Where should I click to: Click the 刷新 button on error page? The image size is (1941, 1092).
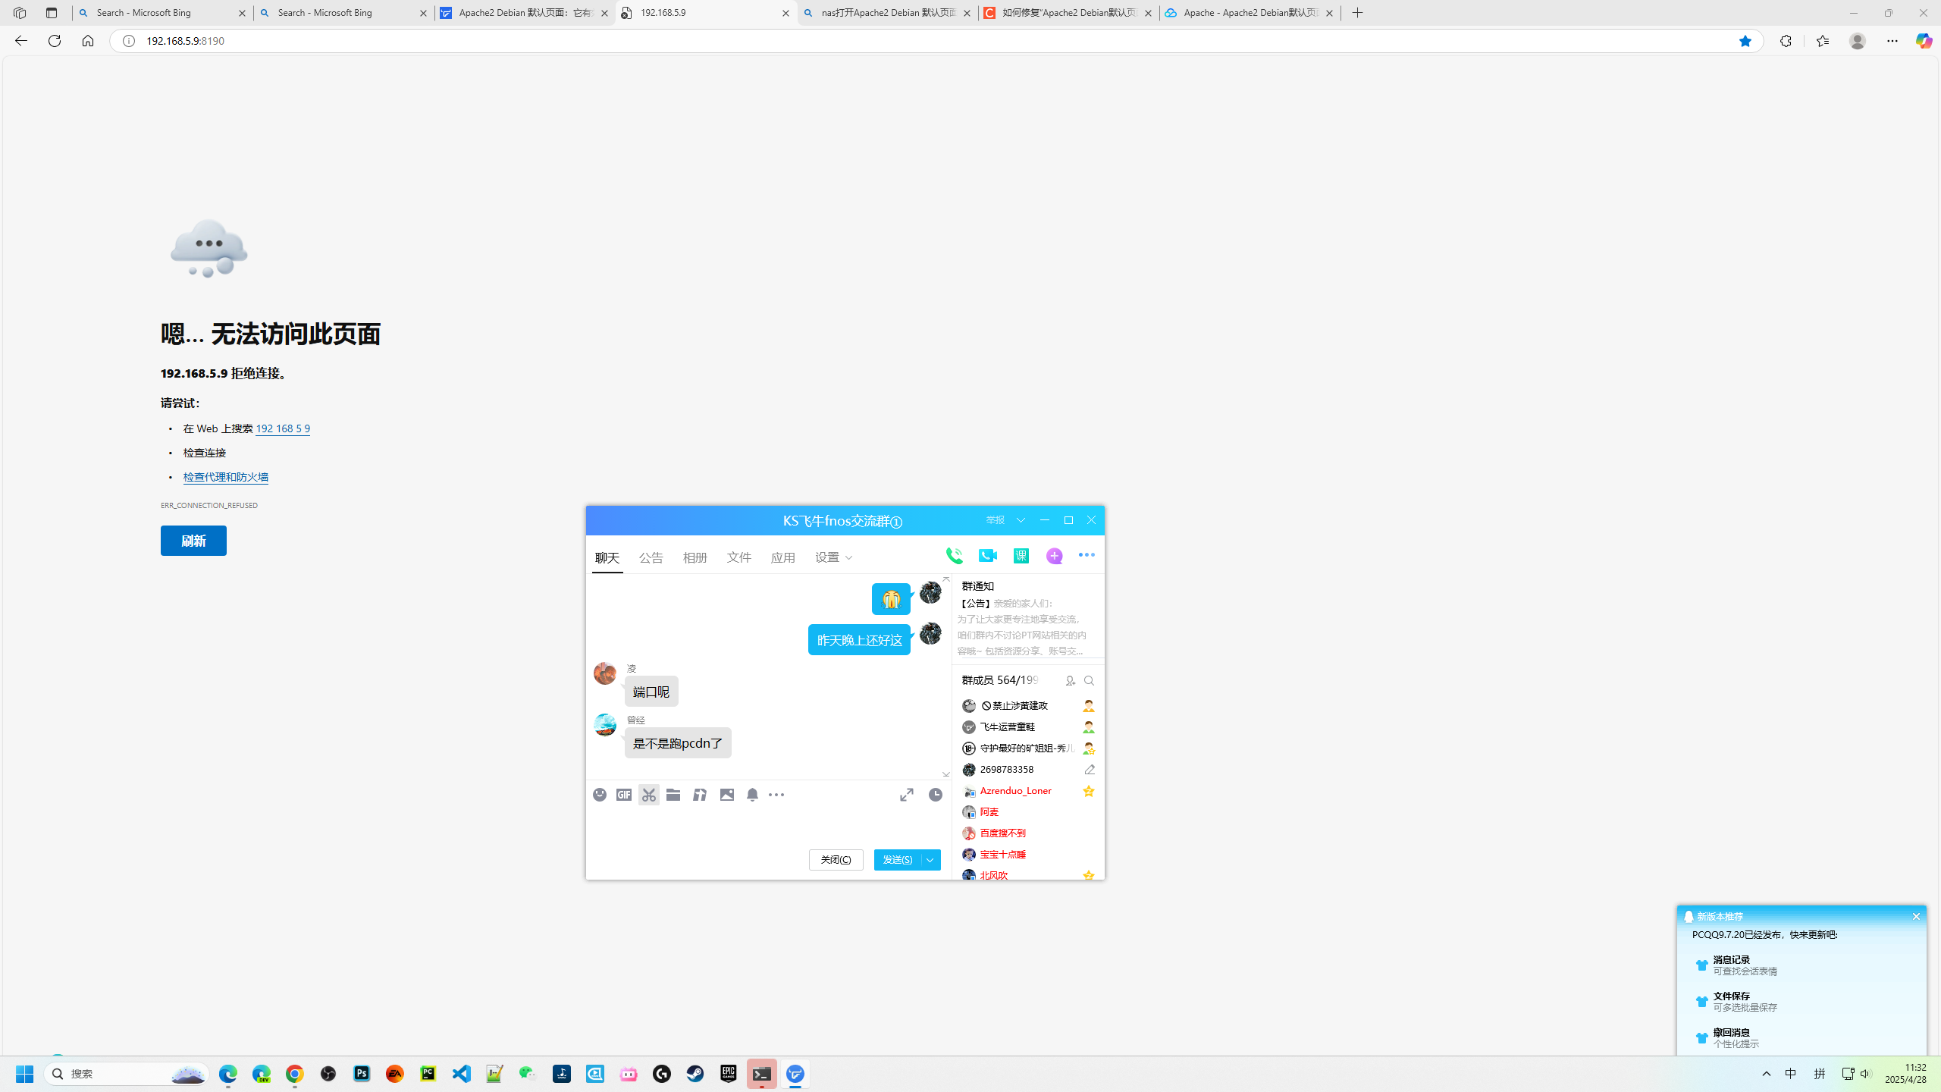(193, 541)
